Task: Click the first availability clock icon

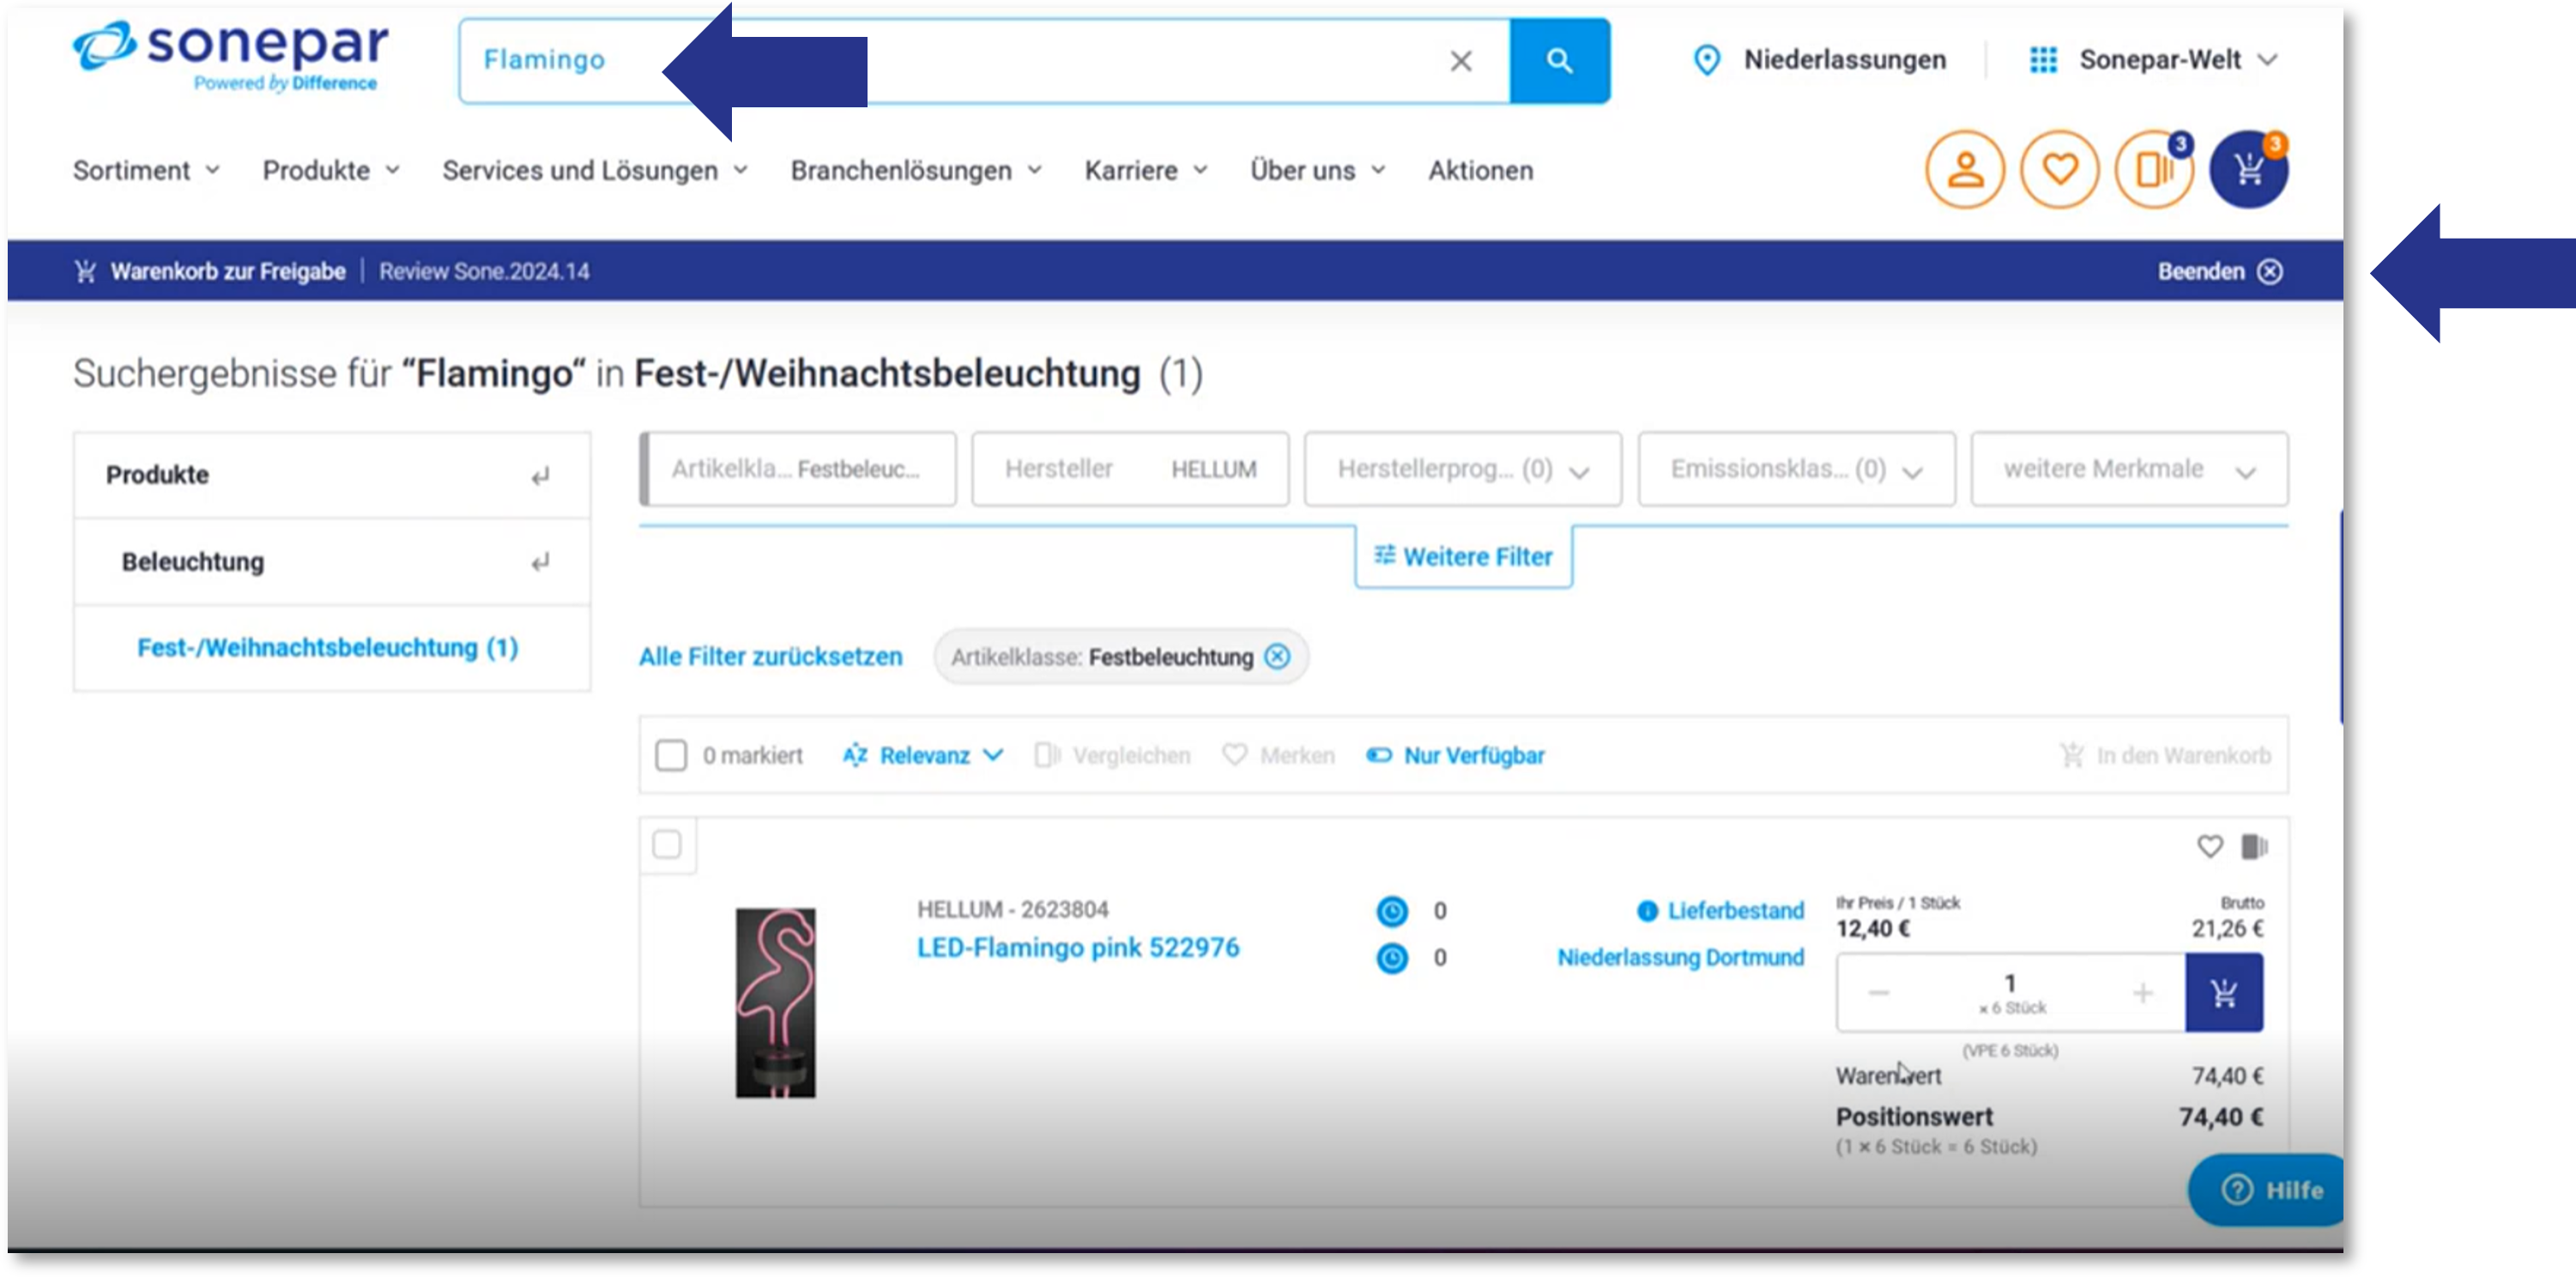Action: pos(1391,910)
